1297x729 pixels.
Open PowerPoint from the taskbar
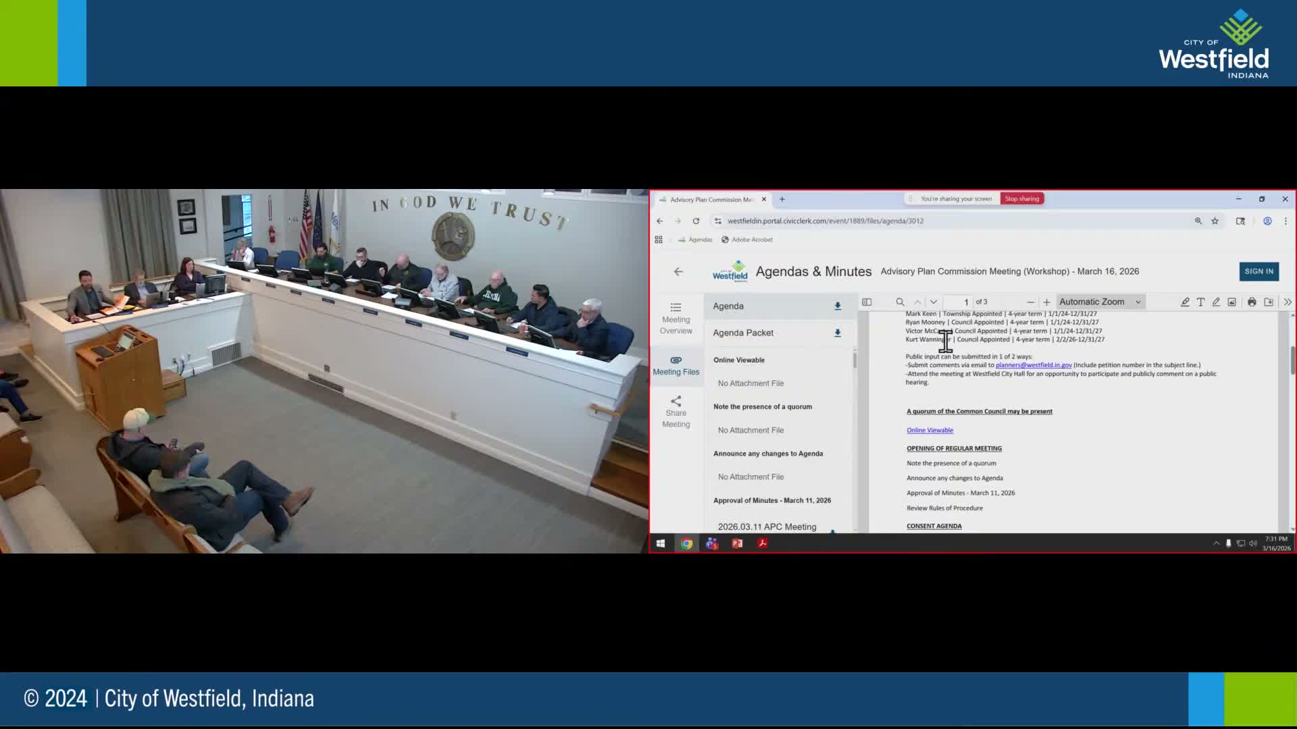(x=737, y=543)
